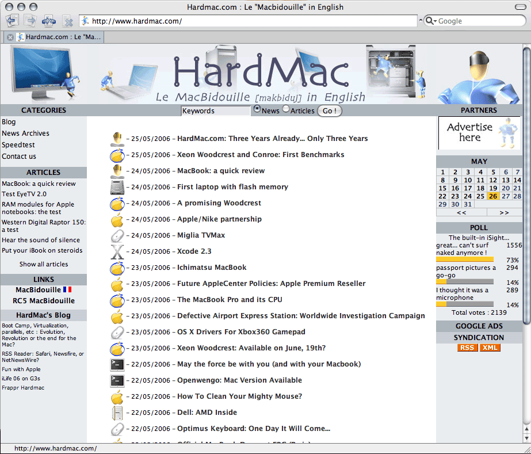Image resolution: width=531 pixels, height=454 pixels.
Task: Click the scrollbar down arrow
Action: (526, 438)
